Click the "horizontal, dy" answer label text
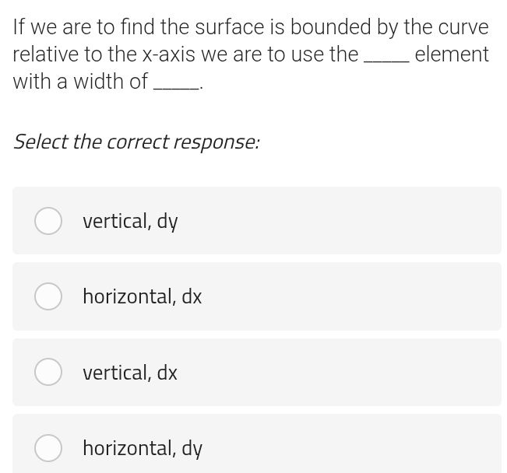The image size is (507, 473). [143, 448]
